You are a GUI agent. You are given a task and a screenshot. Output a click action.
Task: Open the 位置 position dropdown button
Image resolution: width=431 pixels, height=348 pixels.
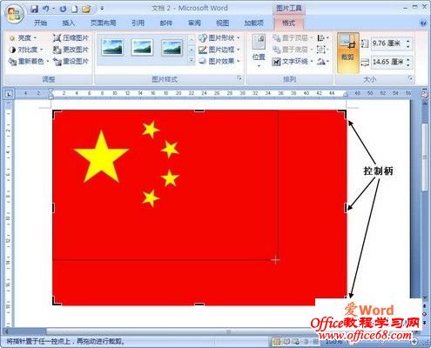[x=259, y=51]
